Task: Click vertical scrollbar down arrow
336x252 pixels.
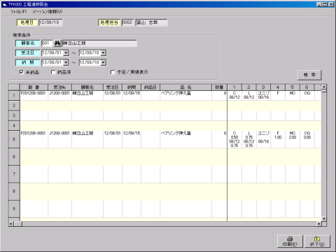Action: (x=324, y=218)
